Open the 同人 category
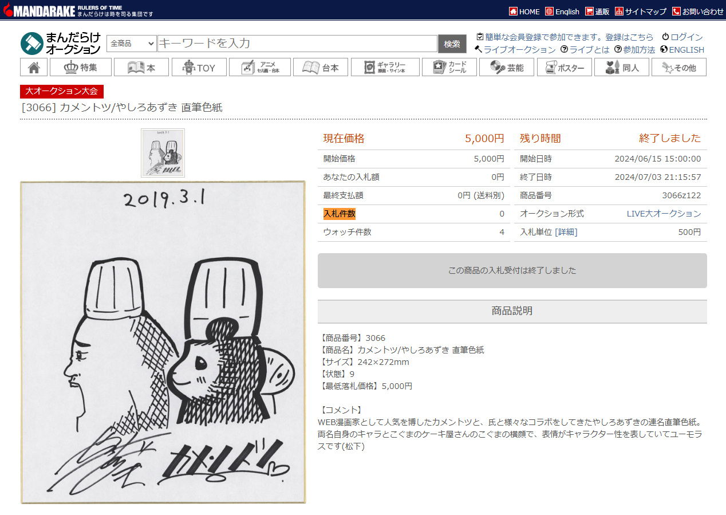 coord(621,67)
